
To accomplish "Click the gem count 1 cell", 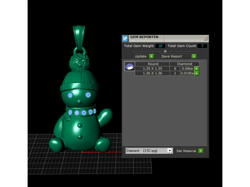I will [175, 73].
